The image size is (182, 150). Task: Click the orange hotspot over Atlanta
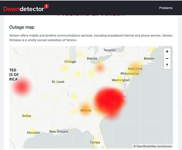point(85,109)
